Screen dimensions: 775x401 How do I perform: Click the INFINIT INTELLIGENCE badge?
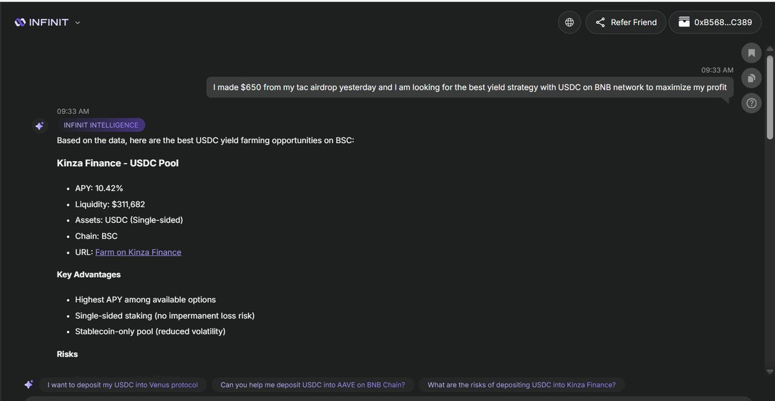click(101, 125)
